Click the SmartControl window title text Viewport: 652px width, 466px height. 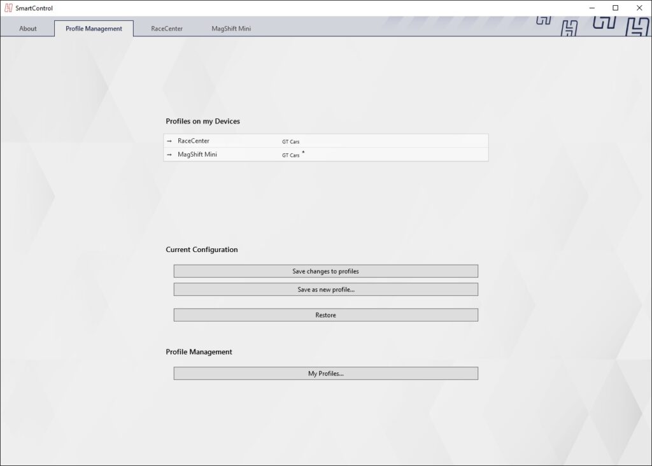34,8
